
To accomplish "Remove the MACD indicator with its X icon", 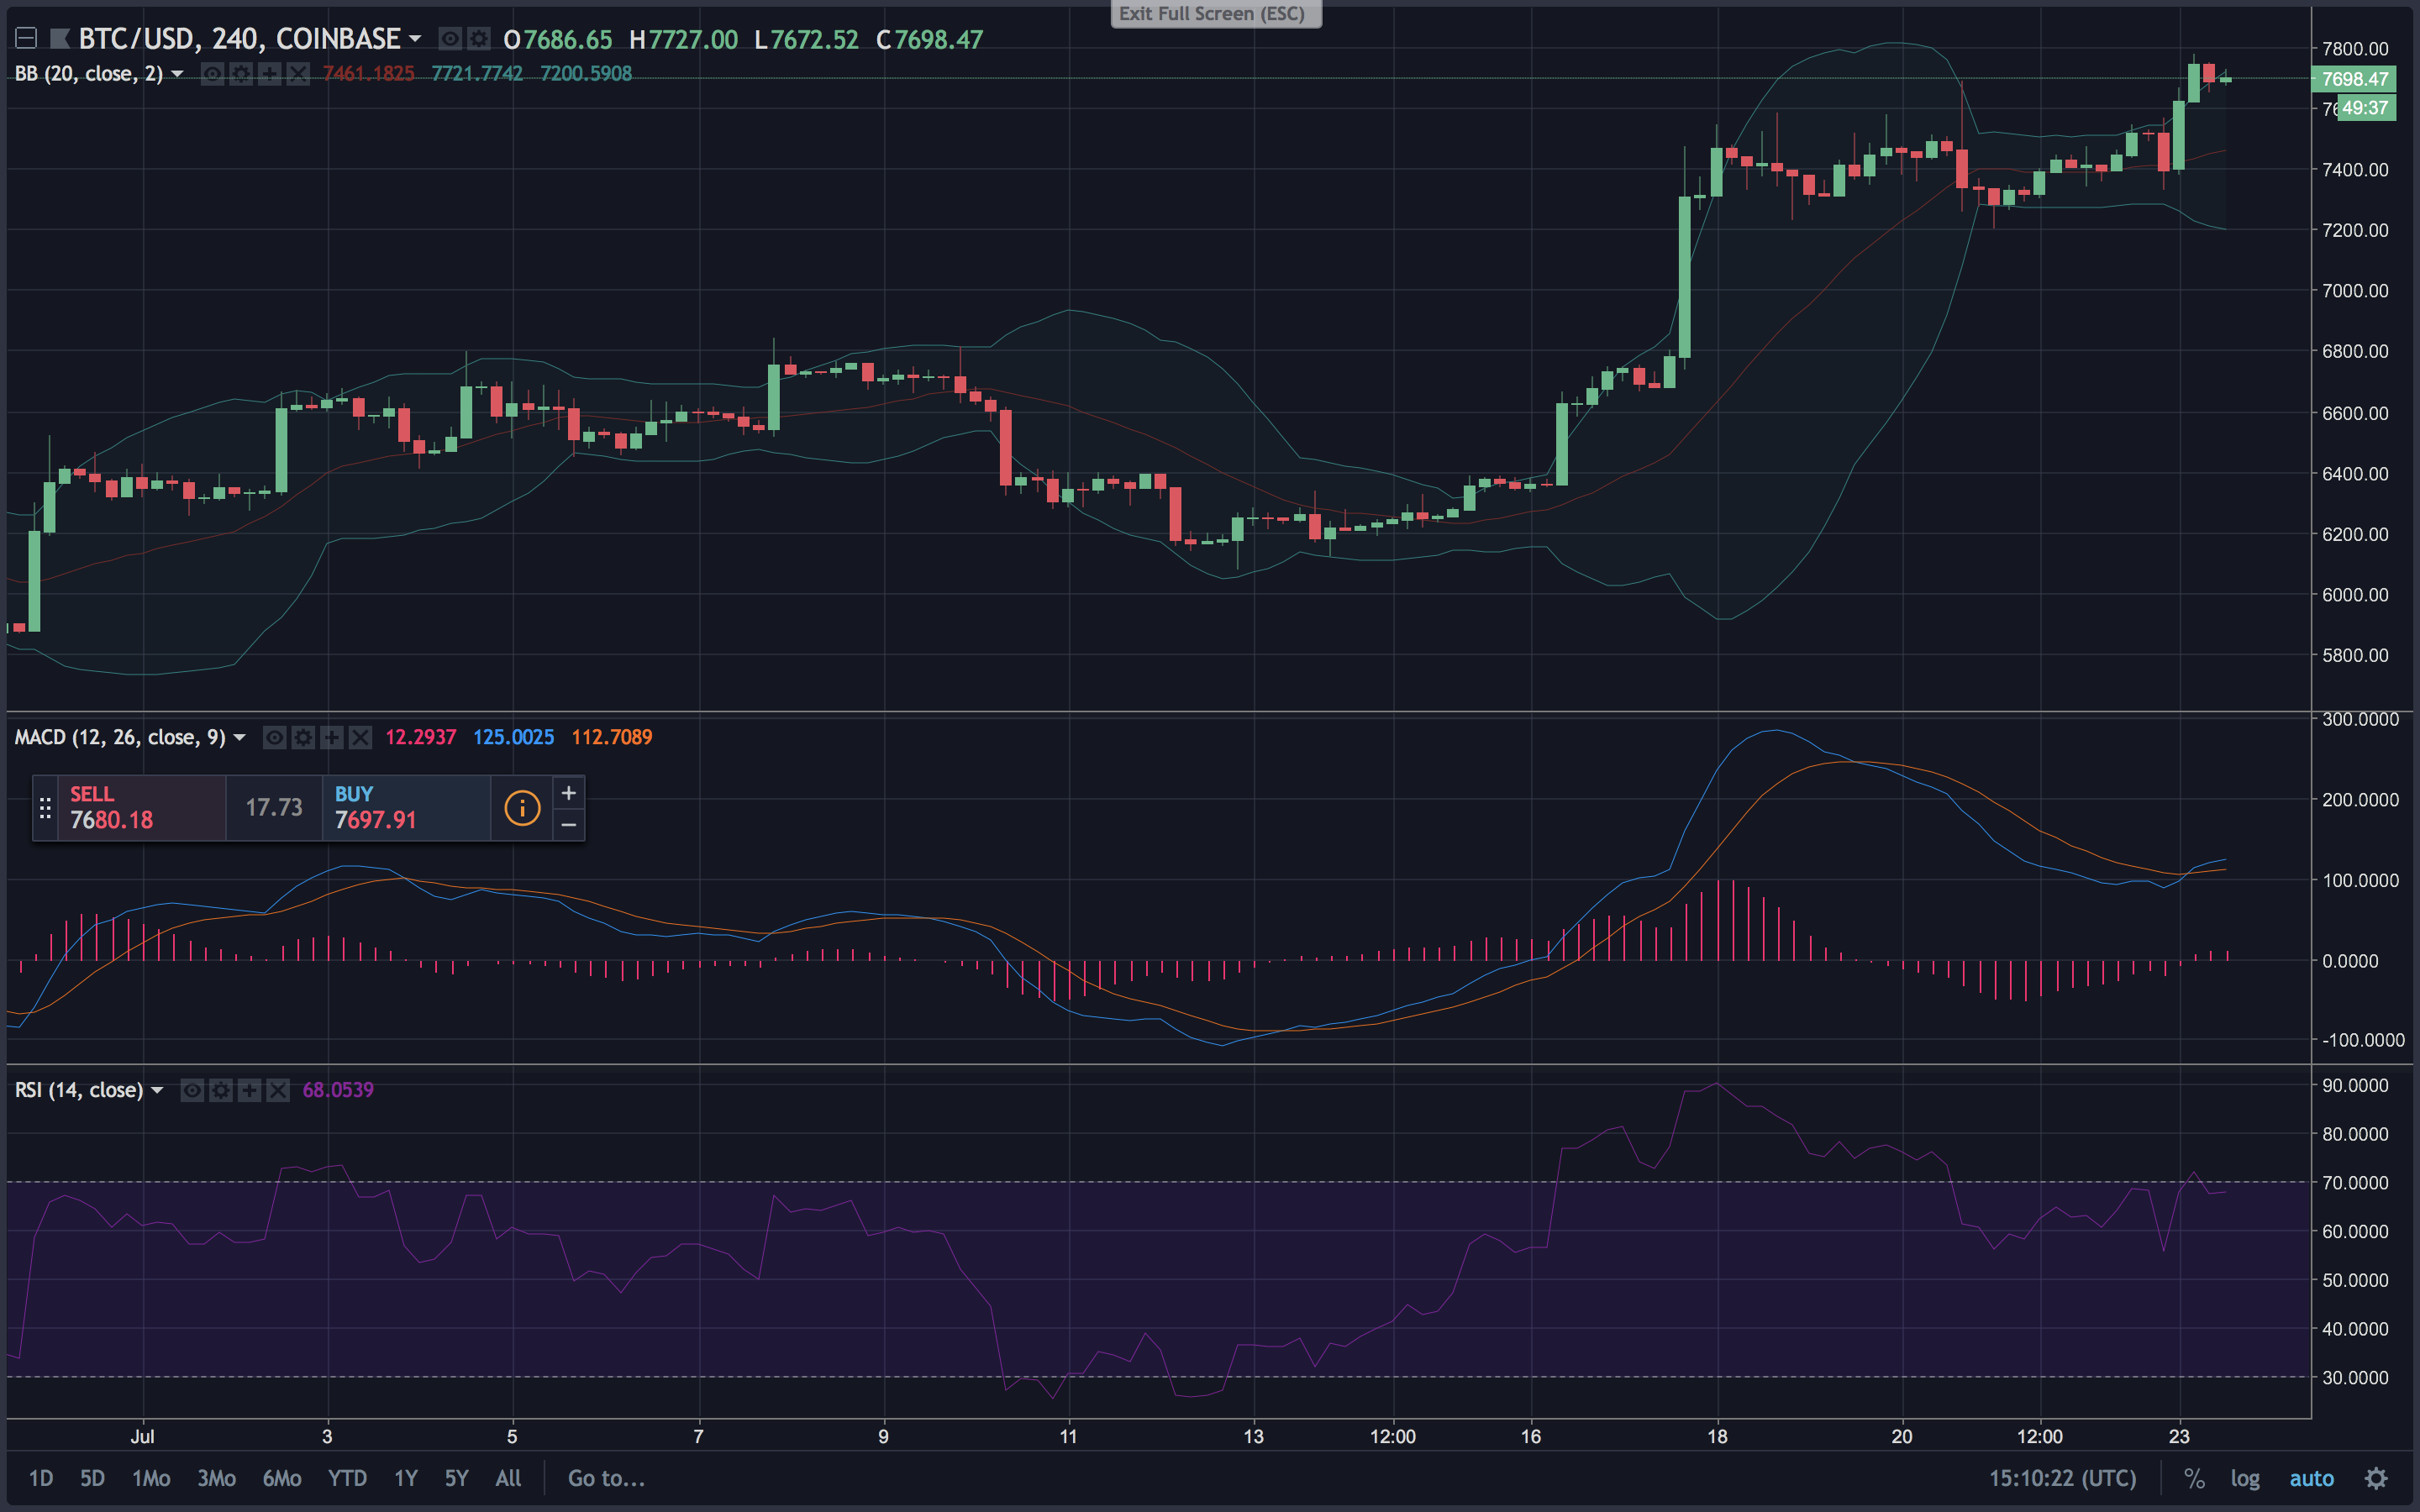I will pyautogui.click(x=360, y=738).
